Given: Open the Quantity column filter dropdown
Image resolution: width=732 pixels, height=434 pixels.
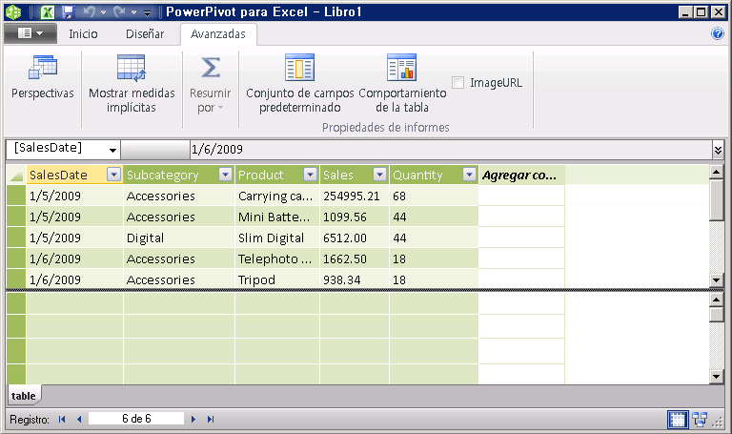Looking at the screenshot, I should [x=469, y=175].
